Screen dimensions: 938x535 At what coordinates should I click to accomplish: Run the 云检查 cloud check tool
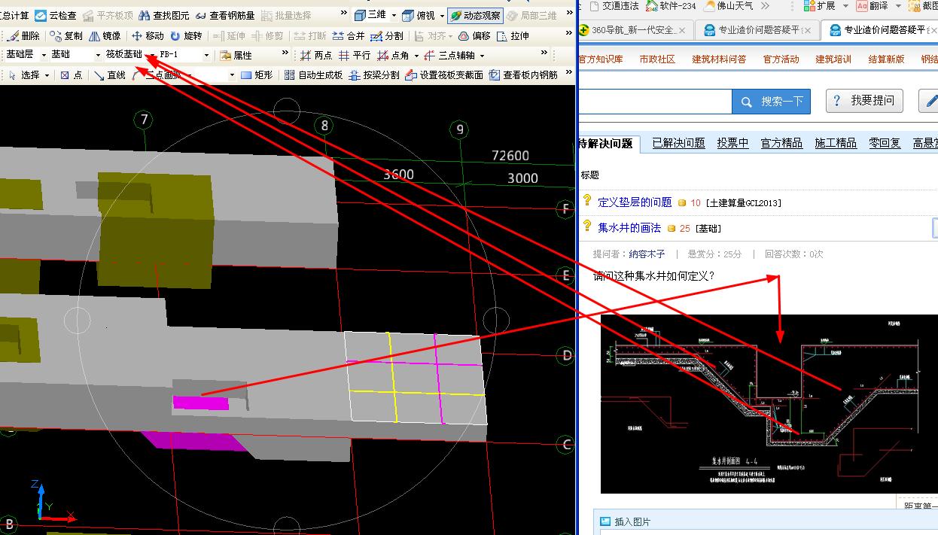tap(55, 15)
